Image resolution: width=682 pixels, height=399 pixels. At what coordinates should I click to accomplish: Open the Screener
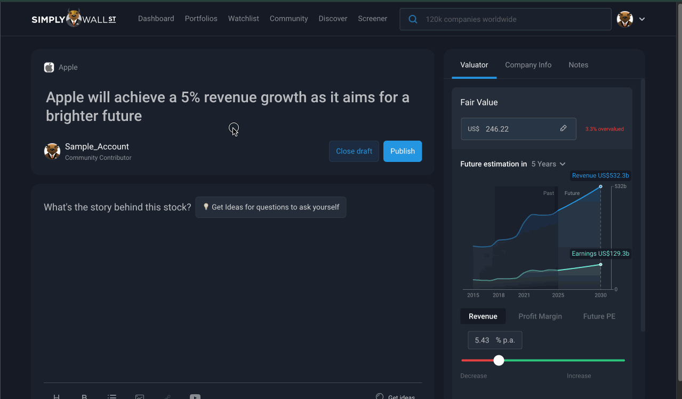pyautogui.click(x=373, y=19)
